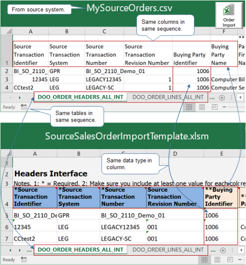This screenshot has height=265, width=246.
Task: Select DOO_ORDER_HEADERS_ALL_INT tab in MySourceOrders.csv
Action: [x=80, y=97]
